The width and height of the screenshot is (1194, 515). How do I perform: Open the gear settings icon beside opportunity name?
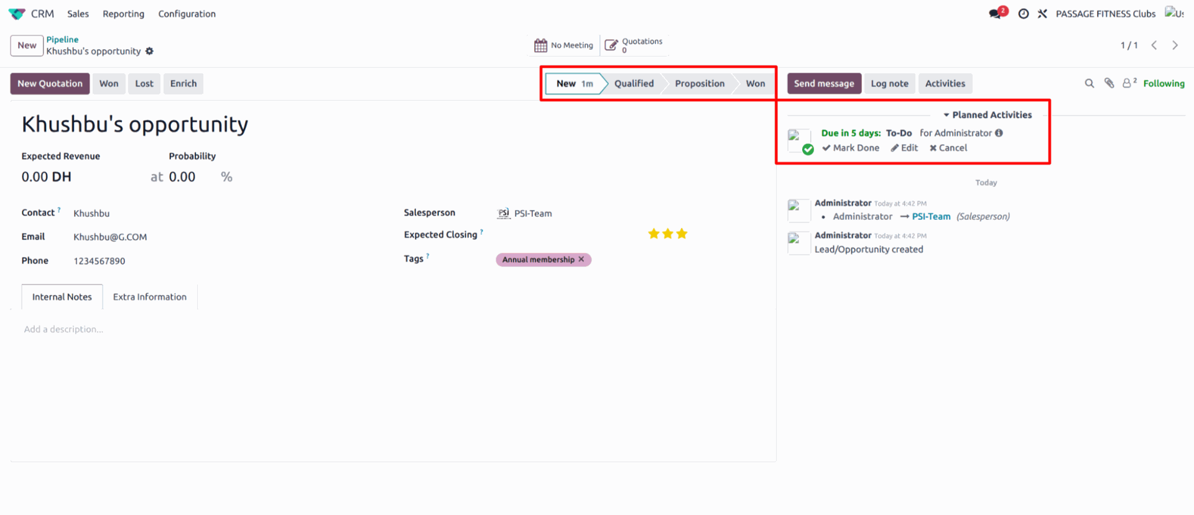pyautogui.click(x=149, y=52)
